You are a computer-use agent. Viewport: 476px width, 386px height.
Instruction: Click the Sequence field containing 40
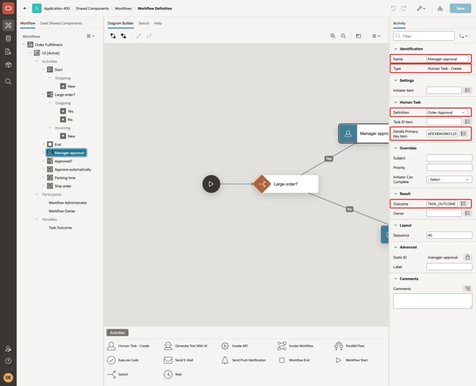450,235
